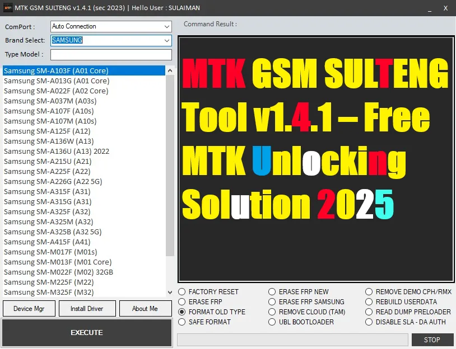Select the ERASE FRP NEW option
This screenshot has width=456, height=349.
[299, 291]
